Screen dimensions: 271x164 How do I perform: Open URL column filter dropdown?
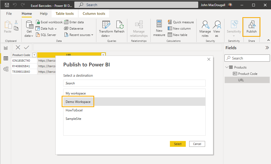coord(103,54)
